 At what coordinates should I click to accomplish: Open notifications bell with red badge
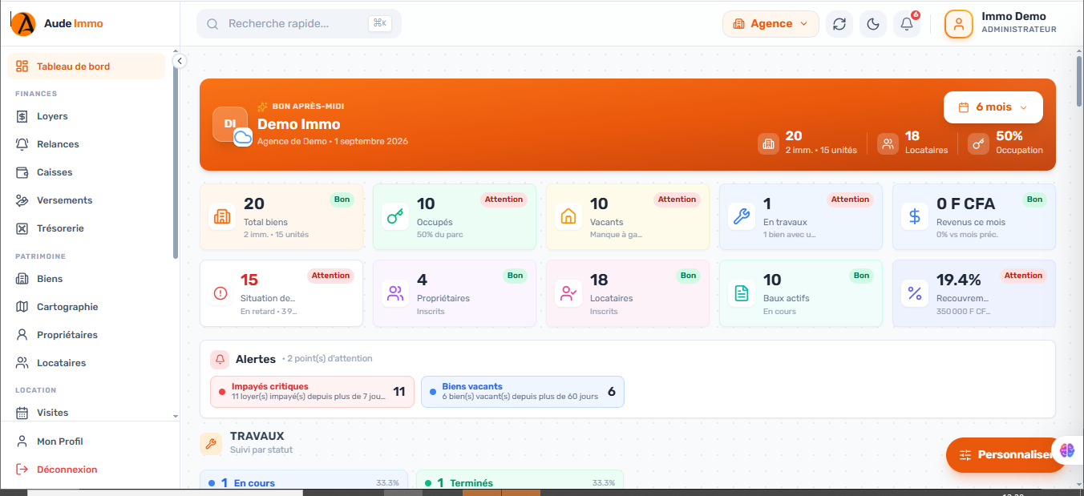click(x=907, y=24)
